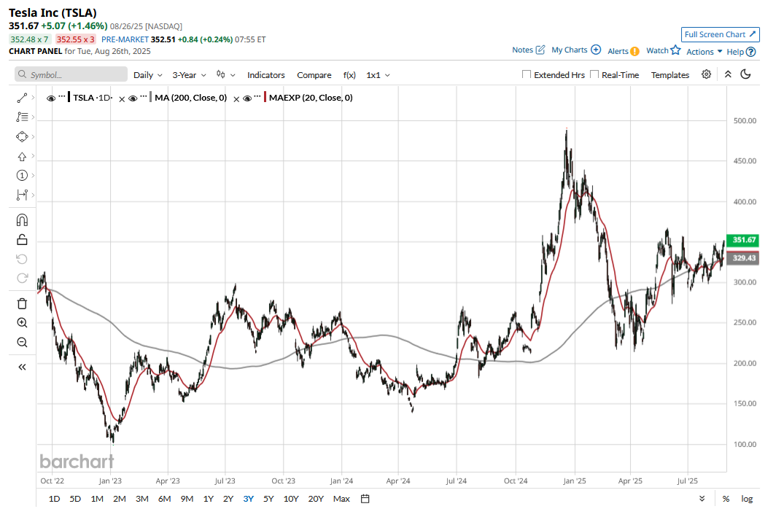
Task: Collapse the chart header with double chevron up
Action: tap(728, 74)
